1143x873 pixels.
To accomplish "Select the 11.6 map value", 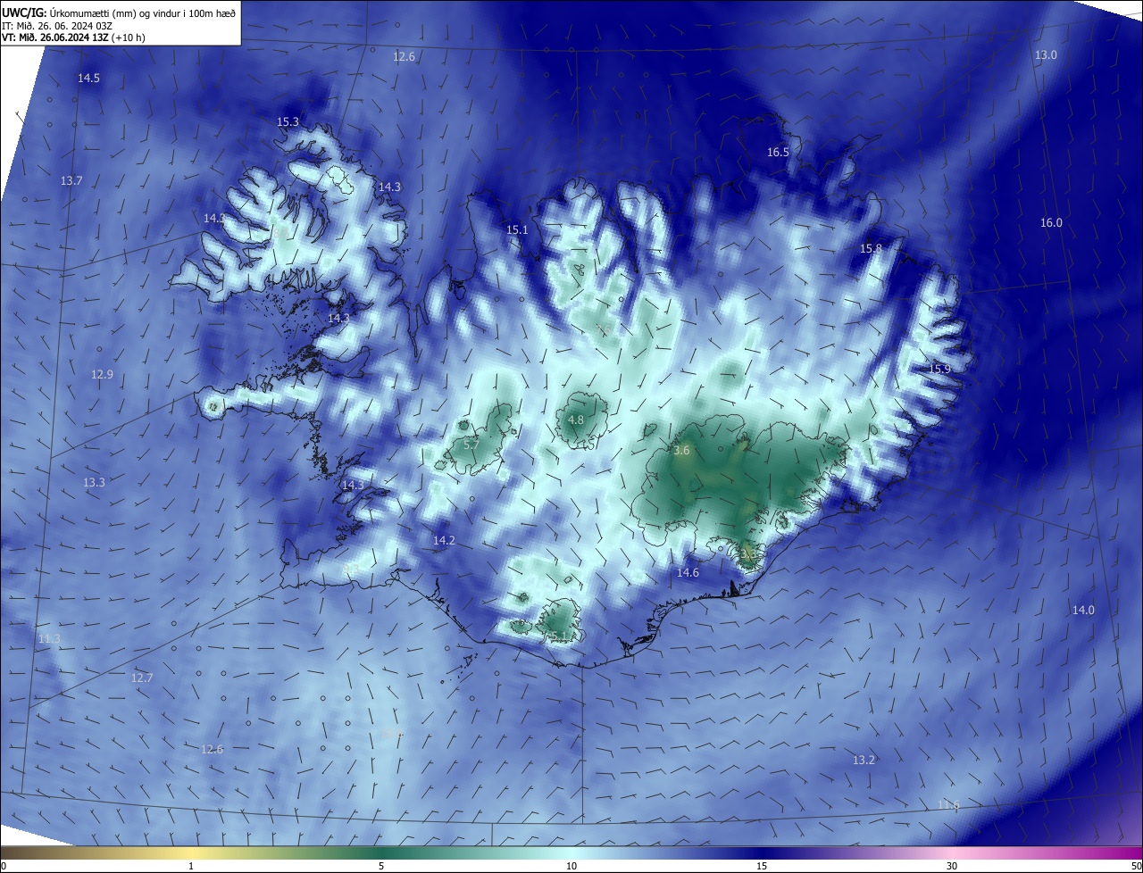I will coord(948,806).
